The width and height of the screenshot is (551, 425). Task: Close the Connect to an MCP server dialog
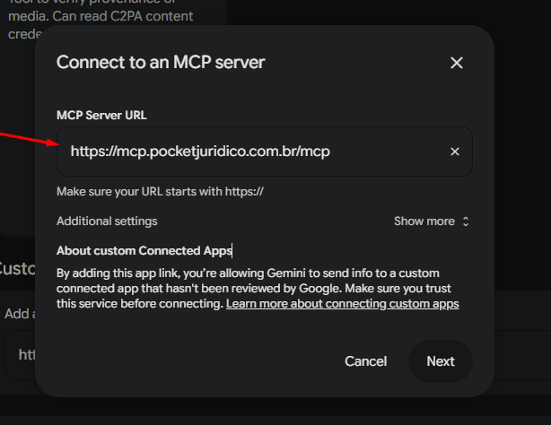pos(457,63)
